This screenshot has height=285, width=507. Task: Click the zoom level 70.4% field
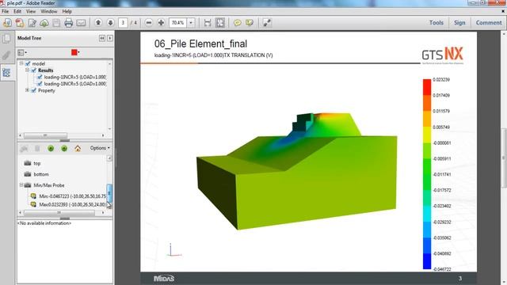coord(177,23)
